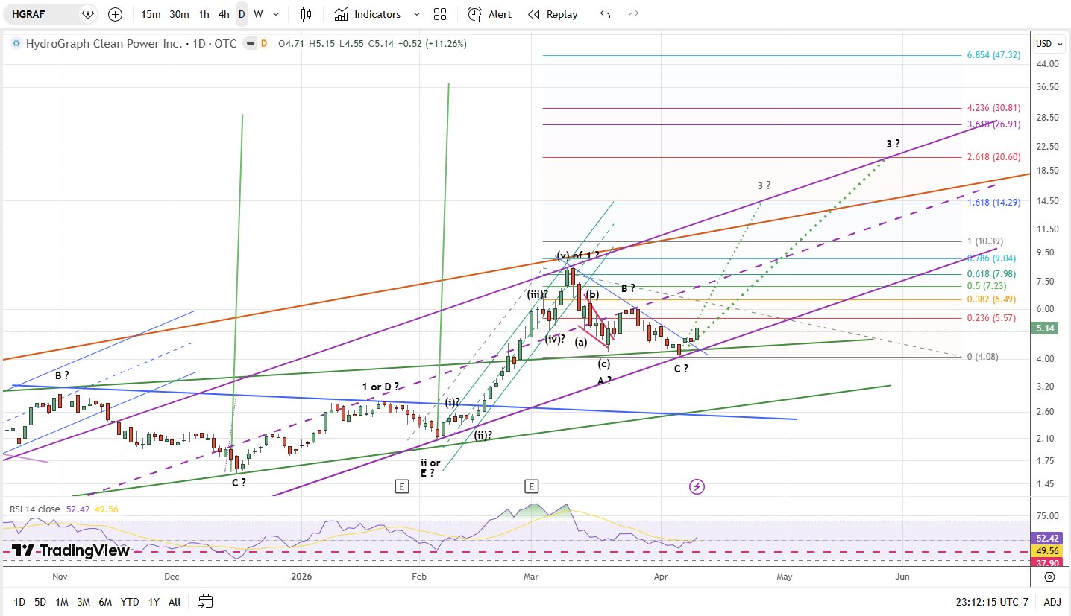The width and height of the screenshot is (1071, 616).
Task: Select the 2.618 (20.60) Fibonacci level label
Action: point(993,157)
